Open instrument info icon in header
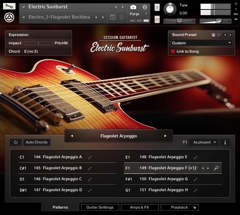The width and height of the screenshot is (240, 215). click(x=144, y=7)
